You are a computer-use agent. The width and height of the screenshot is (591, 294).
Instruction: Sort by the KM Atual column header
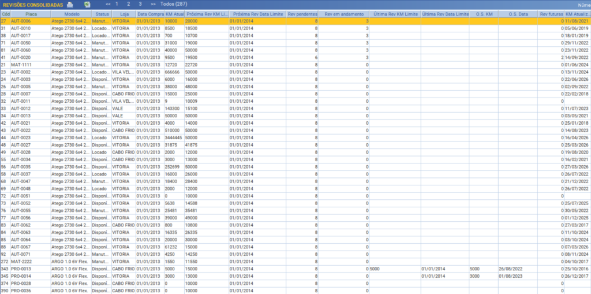[x=174, y=14]
